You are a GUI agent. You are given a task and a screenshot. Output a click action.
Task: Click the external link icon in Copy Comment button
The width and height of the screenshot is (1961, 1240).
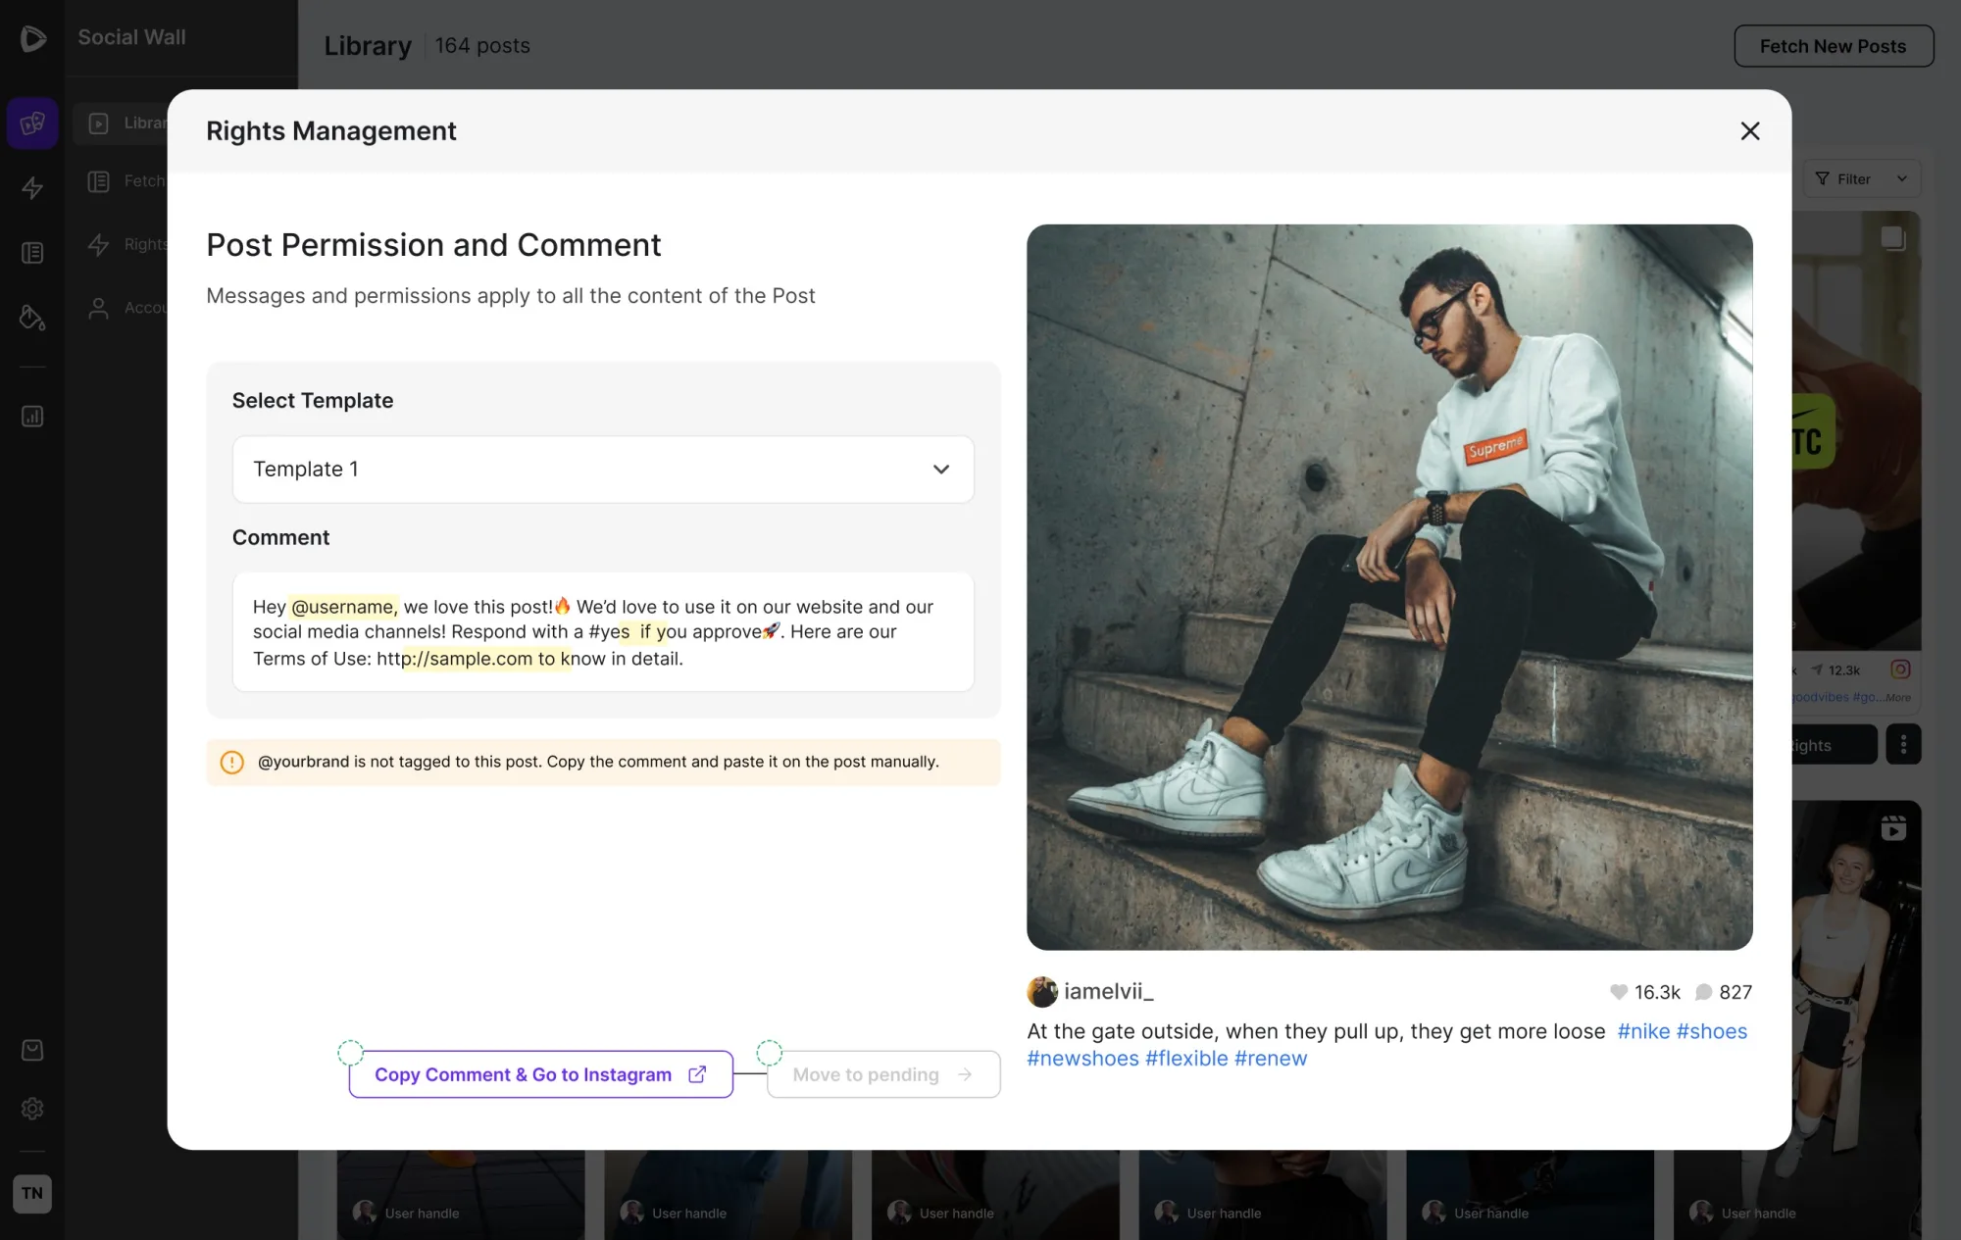697,1074
